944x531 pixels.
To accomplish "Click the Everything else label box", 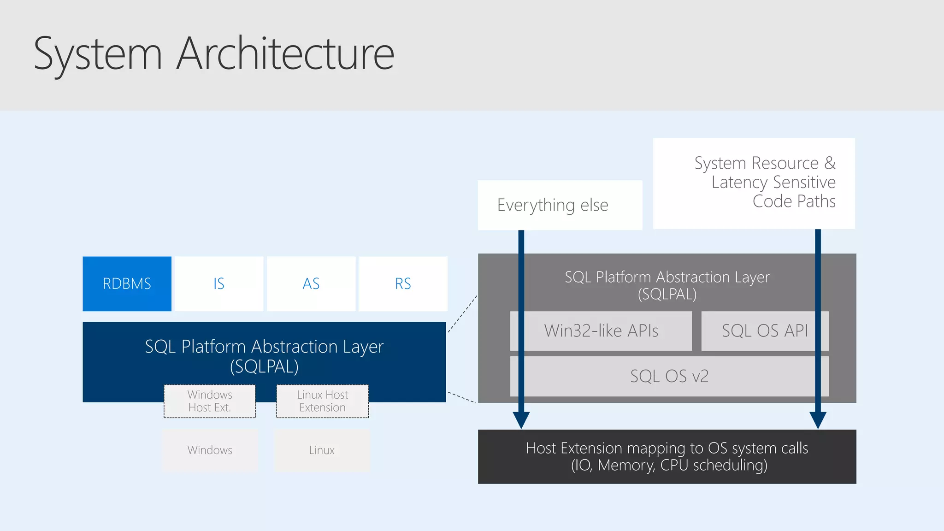I will point(560,205).
